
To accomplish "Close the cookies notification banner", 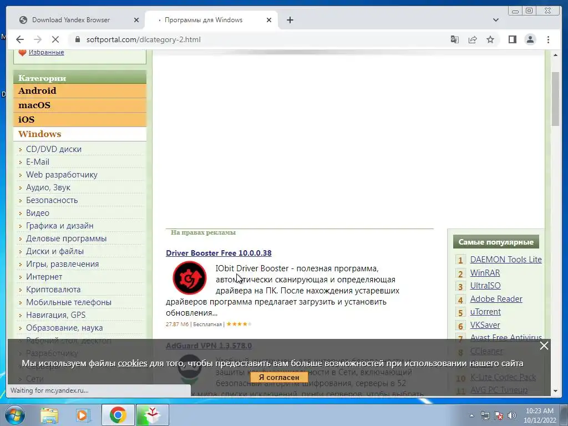I will tap(544, 346).
